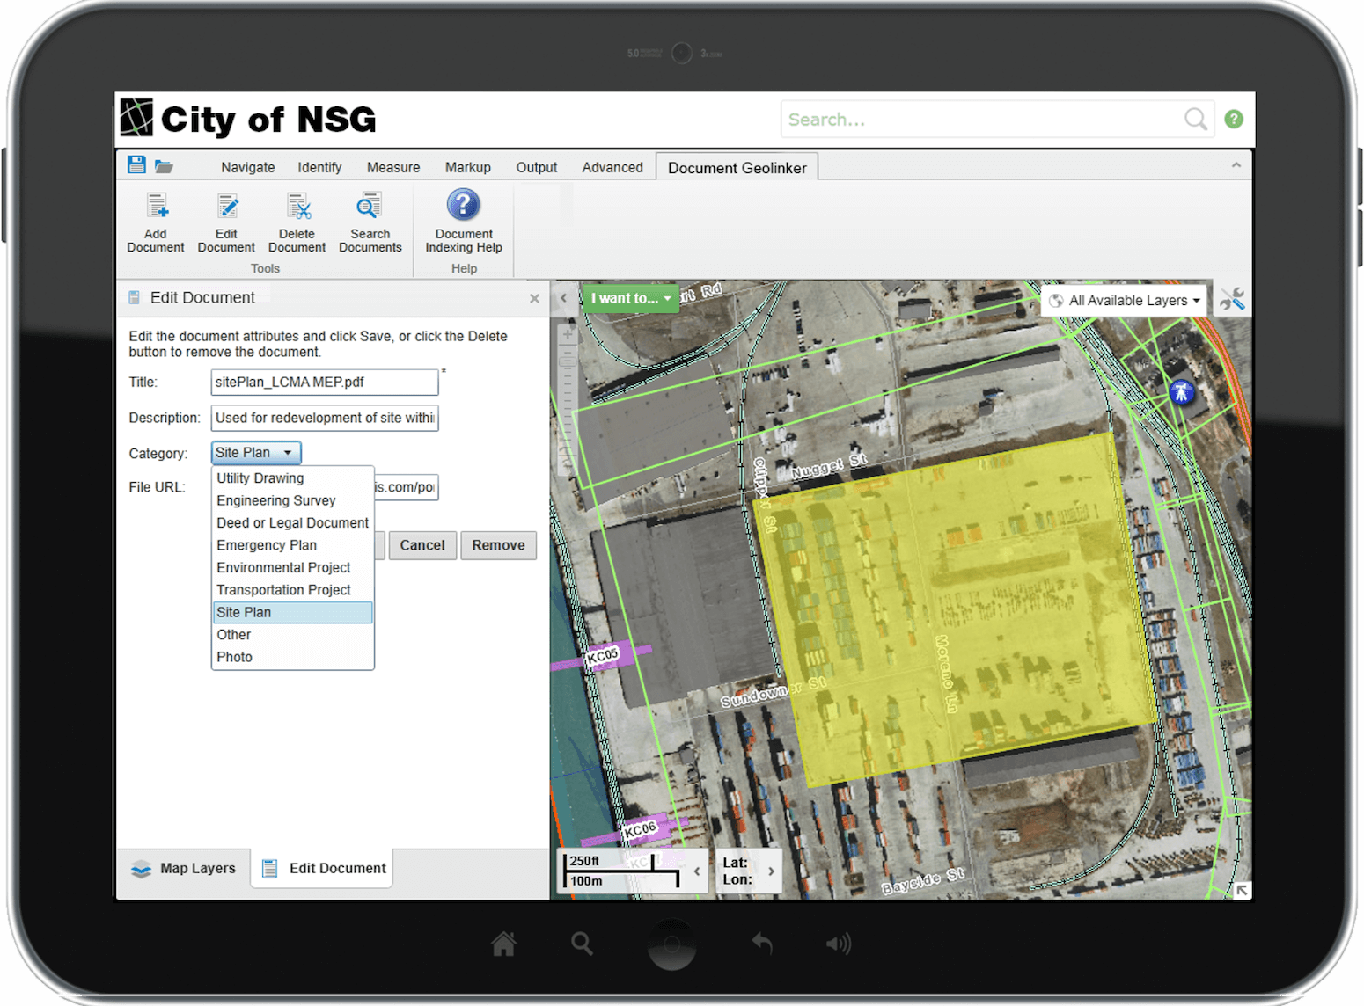Screen dimensions: 1364x1006
Task: Click the green help question icon
Action: tap(1234, 119)
